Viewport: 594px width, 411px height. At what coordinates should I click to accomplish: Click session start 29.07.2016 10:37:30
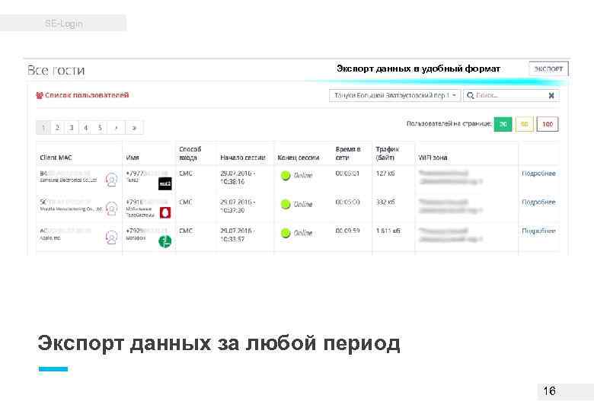click(x=238, y=206)
